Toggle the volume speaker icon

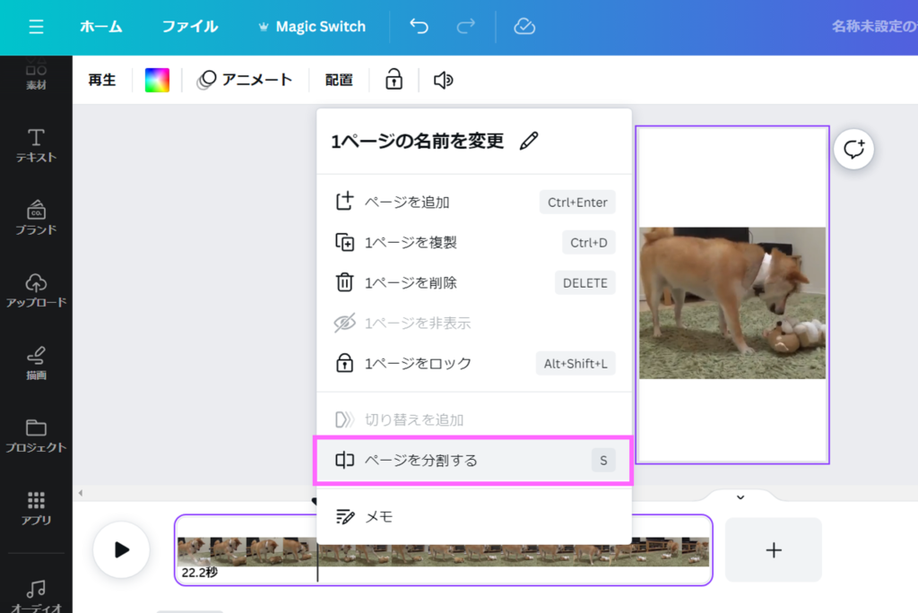(x=443, y=80)
